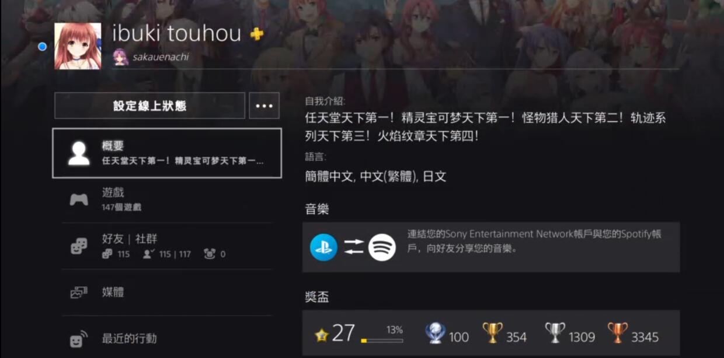Click the Spotify account link banner text
Image resolution: width=724 pixels, height=358 pixels.
tap(534, 241)
